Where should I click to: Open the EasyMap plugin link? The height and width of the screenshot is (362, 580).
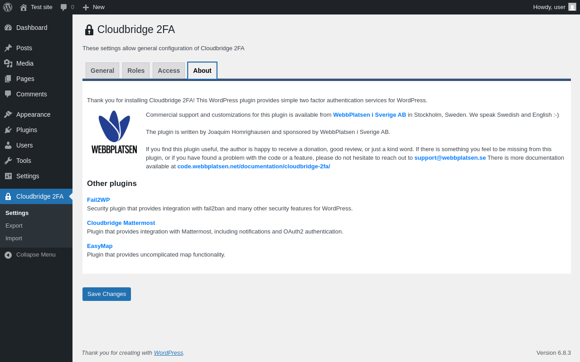point(100,246)
